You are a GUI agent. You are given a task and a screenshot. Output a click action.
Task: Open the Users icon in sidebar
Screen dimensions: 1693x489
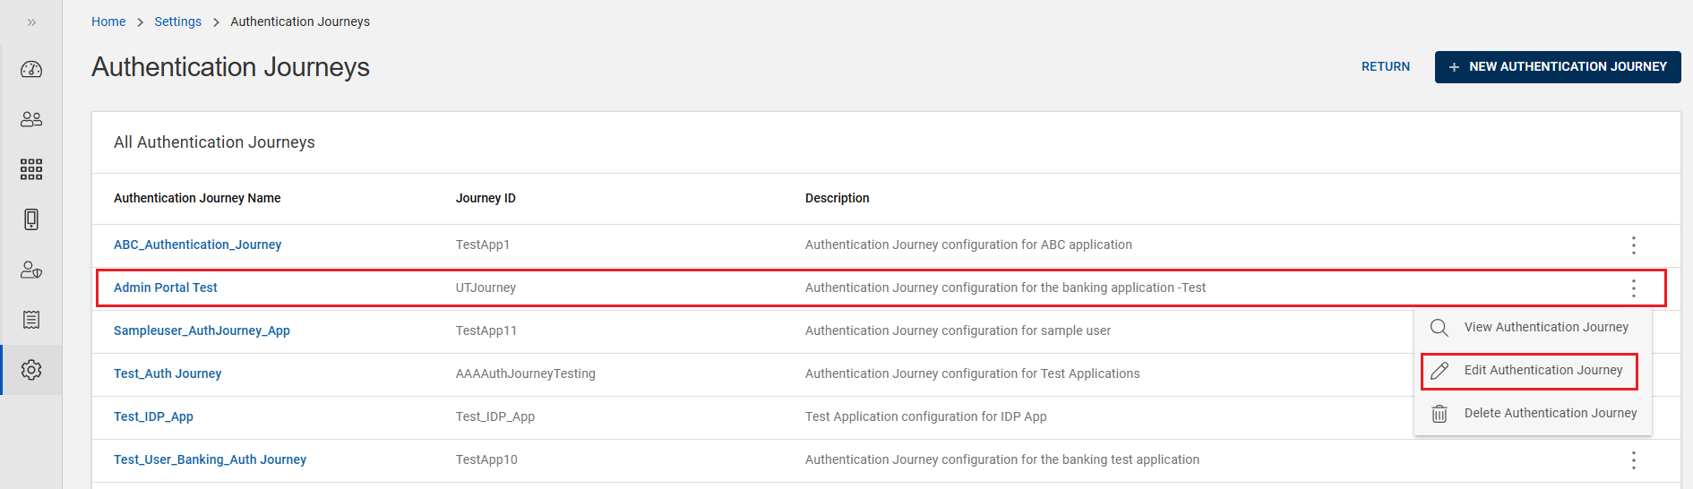click(x=31, y=119)
